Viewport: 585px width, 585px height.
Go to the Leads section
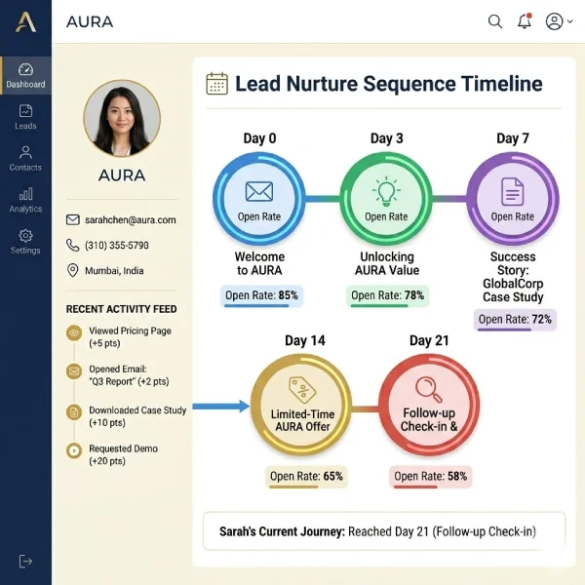[25, 117]
